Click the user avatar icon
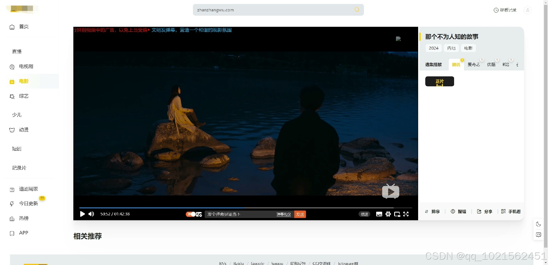The height and width of the screenshot is (265, 548). [527, 10]
